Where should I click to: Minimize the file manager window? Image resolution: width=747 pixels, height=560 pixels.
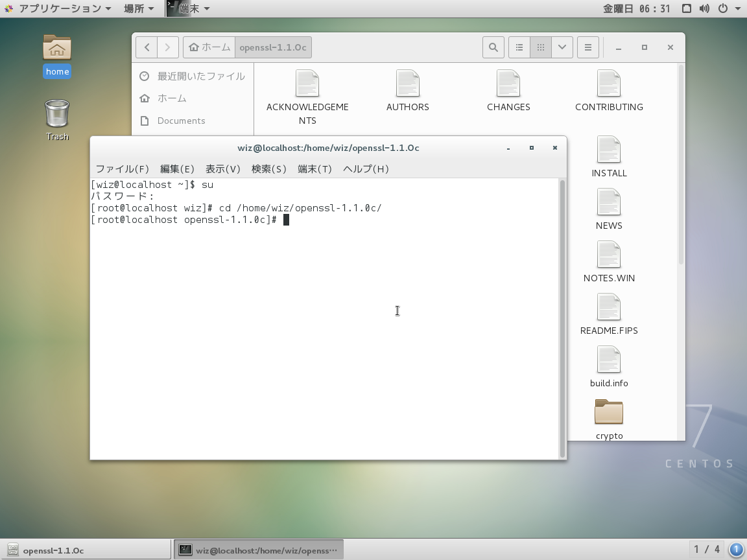point(619,47)
